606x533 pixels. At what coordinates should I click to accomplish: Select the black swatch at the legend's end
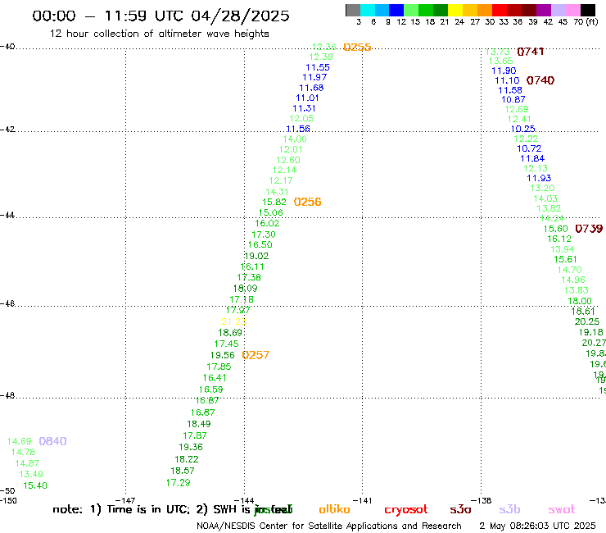pos(587,10)
